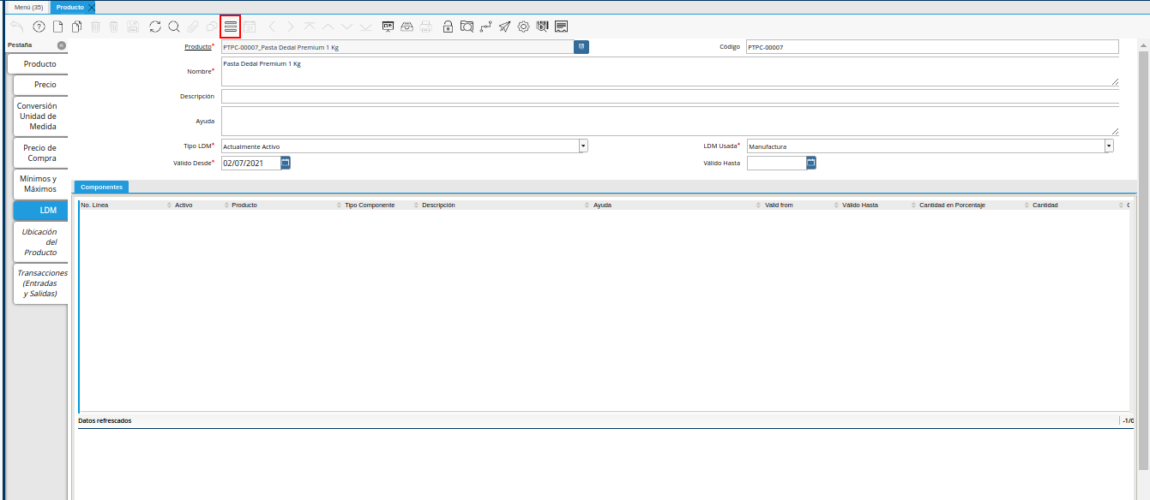Click the Válido Desde date field
The image size is (1150, 500).
click(x=250, y=162)
